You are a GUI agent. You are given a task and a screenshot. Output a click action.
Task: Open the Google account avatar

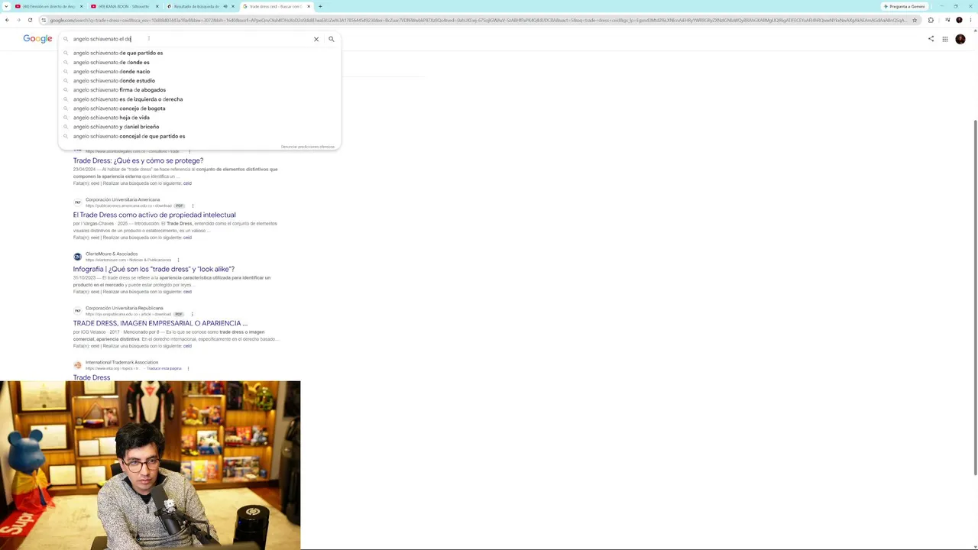point(960,39)
